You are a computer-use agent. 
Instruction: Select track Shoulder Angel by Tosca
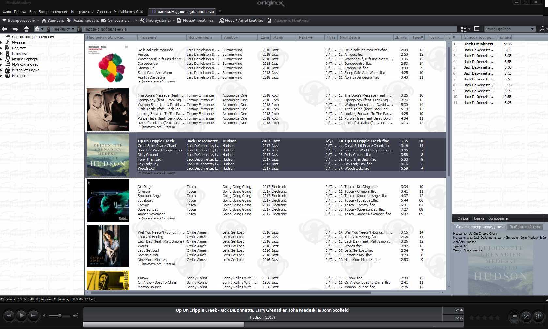tap(149, 196)
